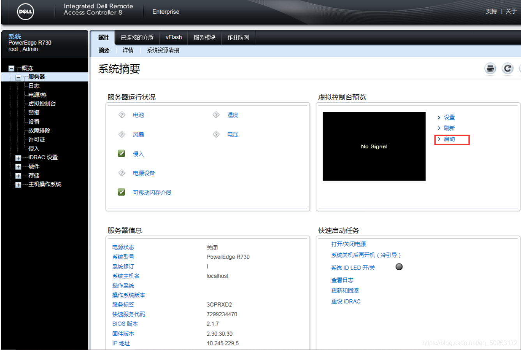Select 概览 in the sidebar tree
521x350 pixels.
click(27, 68)
